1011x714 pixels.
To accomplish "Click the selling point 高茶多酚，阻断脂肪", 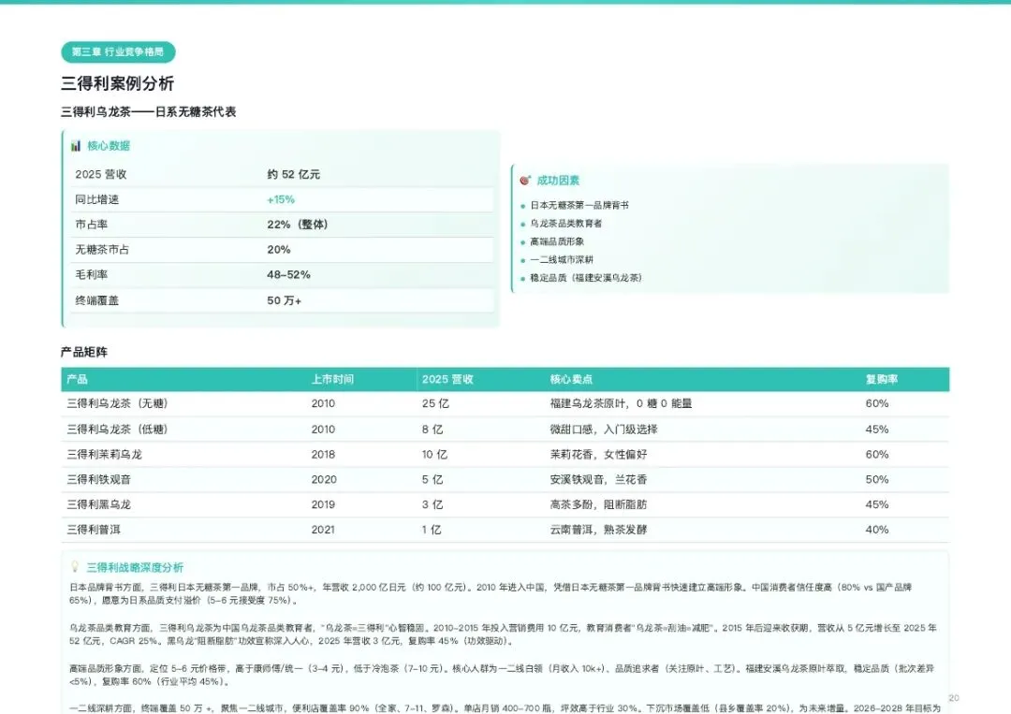I will click(598, 505).
